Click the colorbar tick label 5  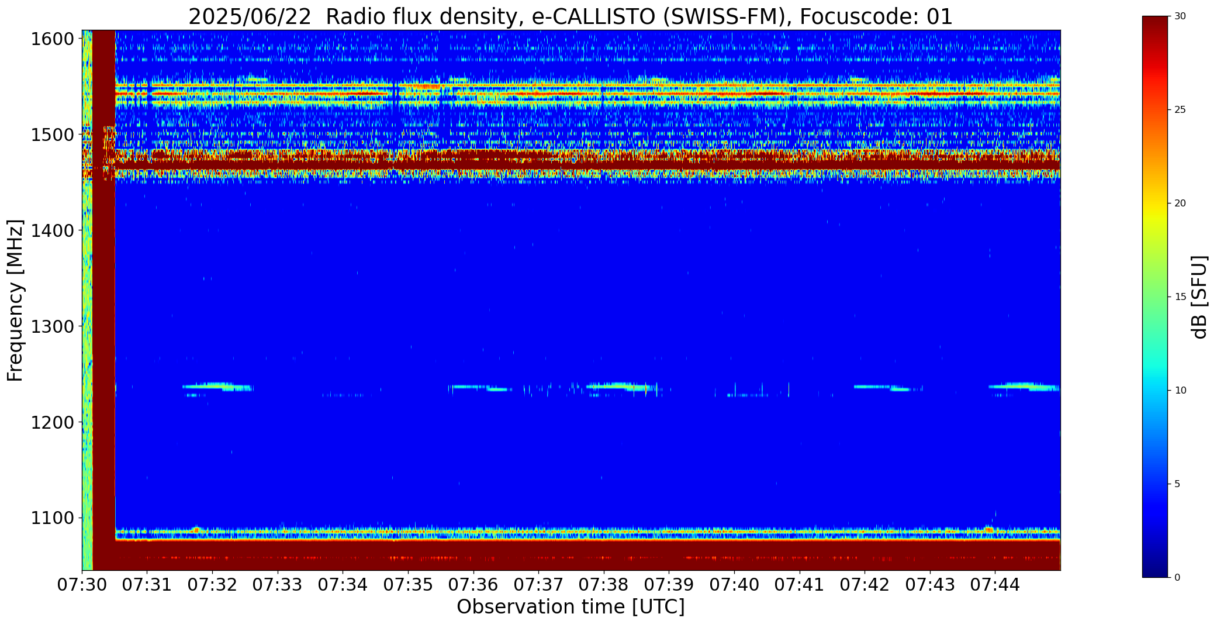click(x=1177, y=484)
